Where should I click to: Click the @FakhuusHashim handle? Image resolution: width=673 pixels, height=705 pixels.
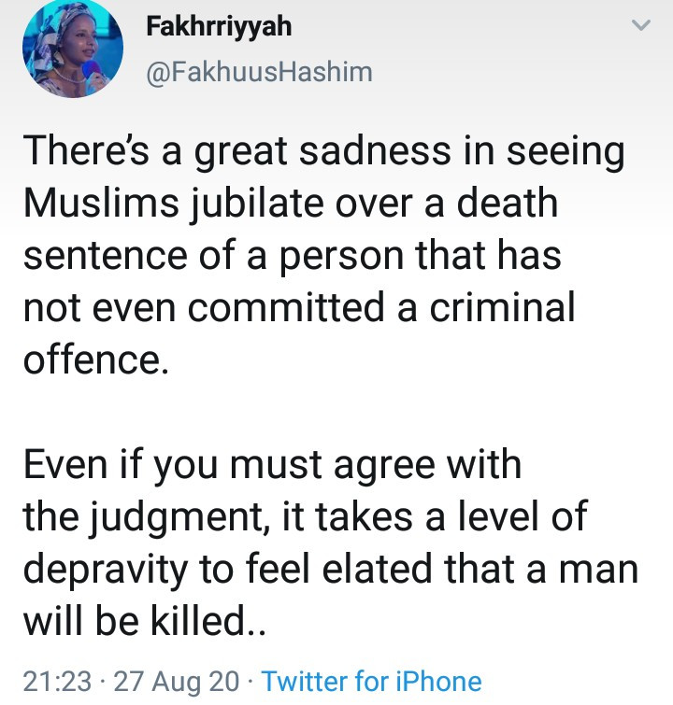[x=259, y=71]
